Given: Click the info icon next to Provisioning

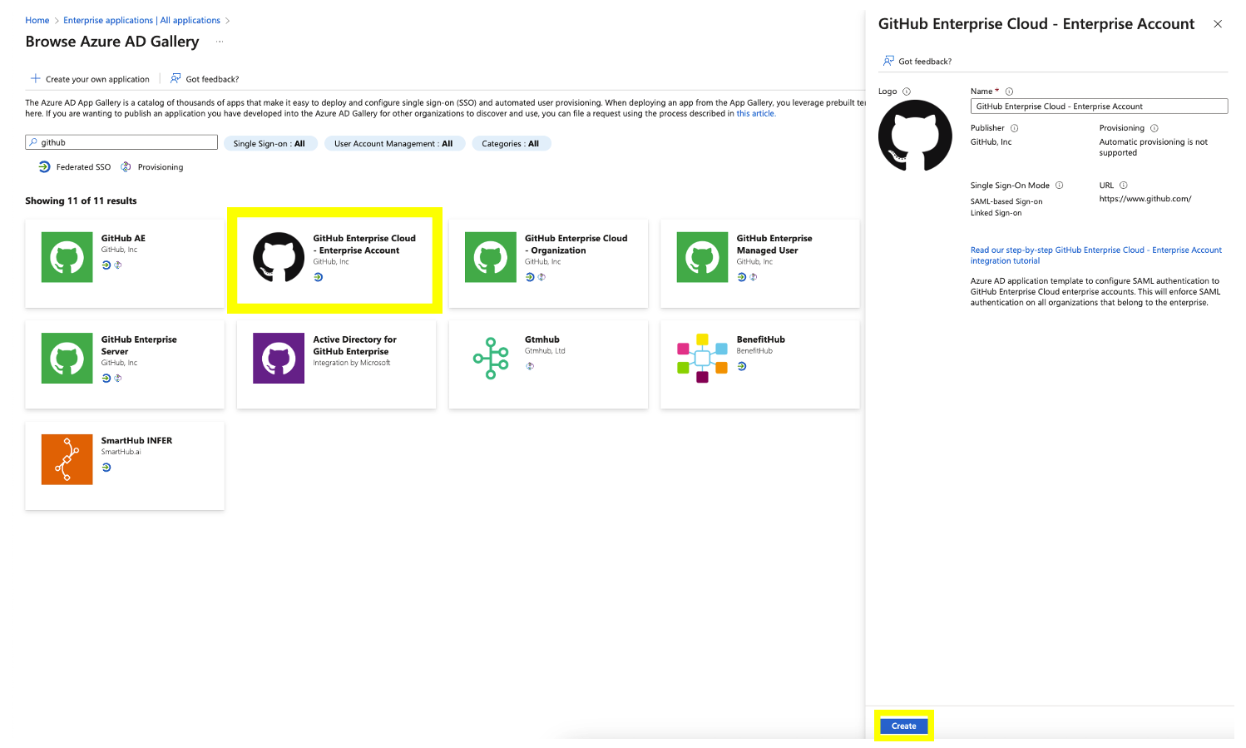Looking at the screenshot, I should (1154, 128).
